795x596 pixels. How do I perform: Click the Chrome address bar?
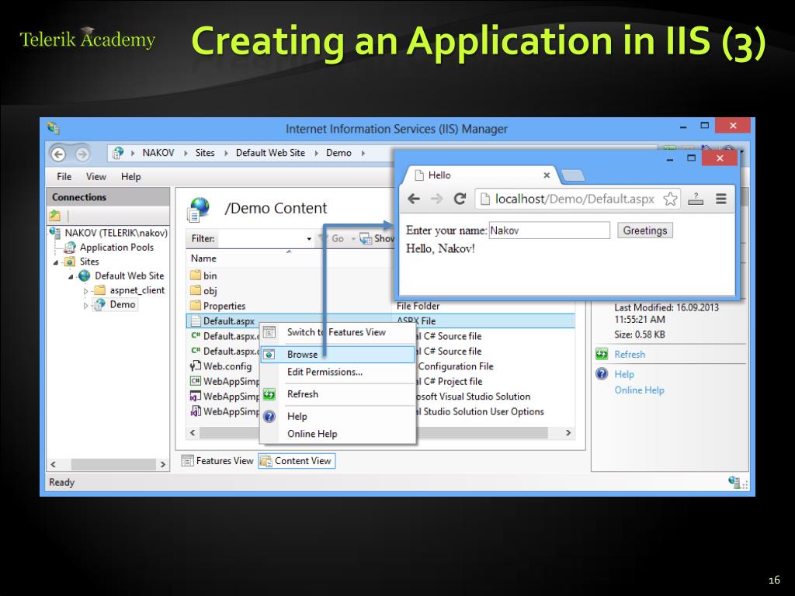coord(578,199)
